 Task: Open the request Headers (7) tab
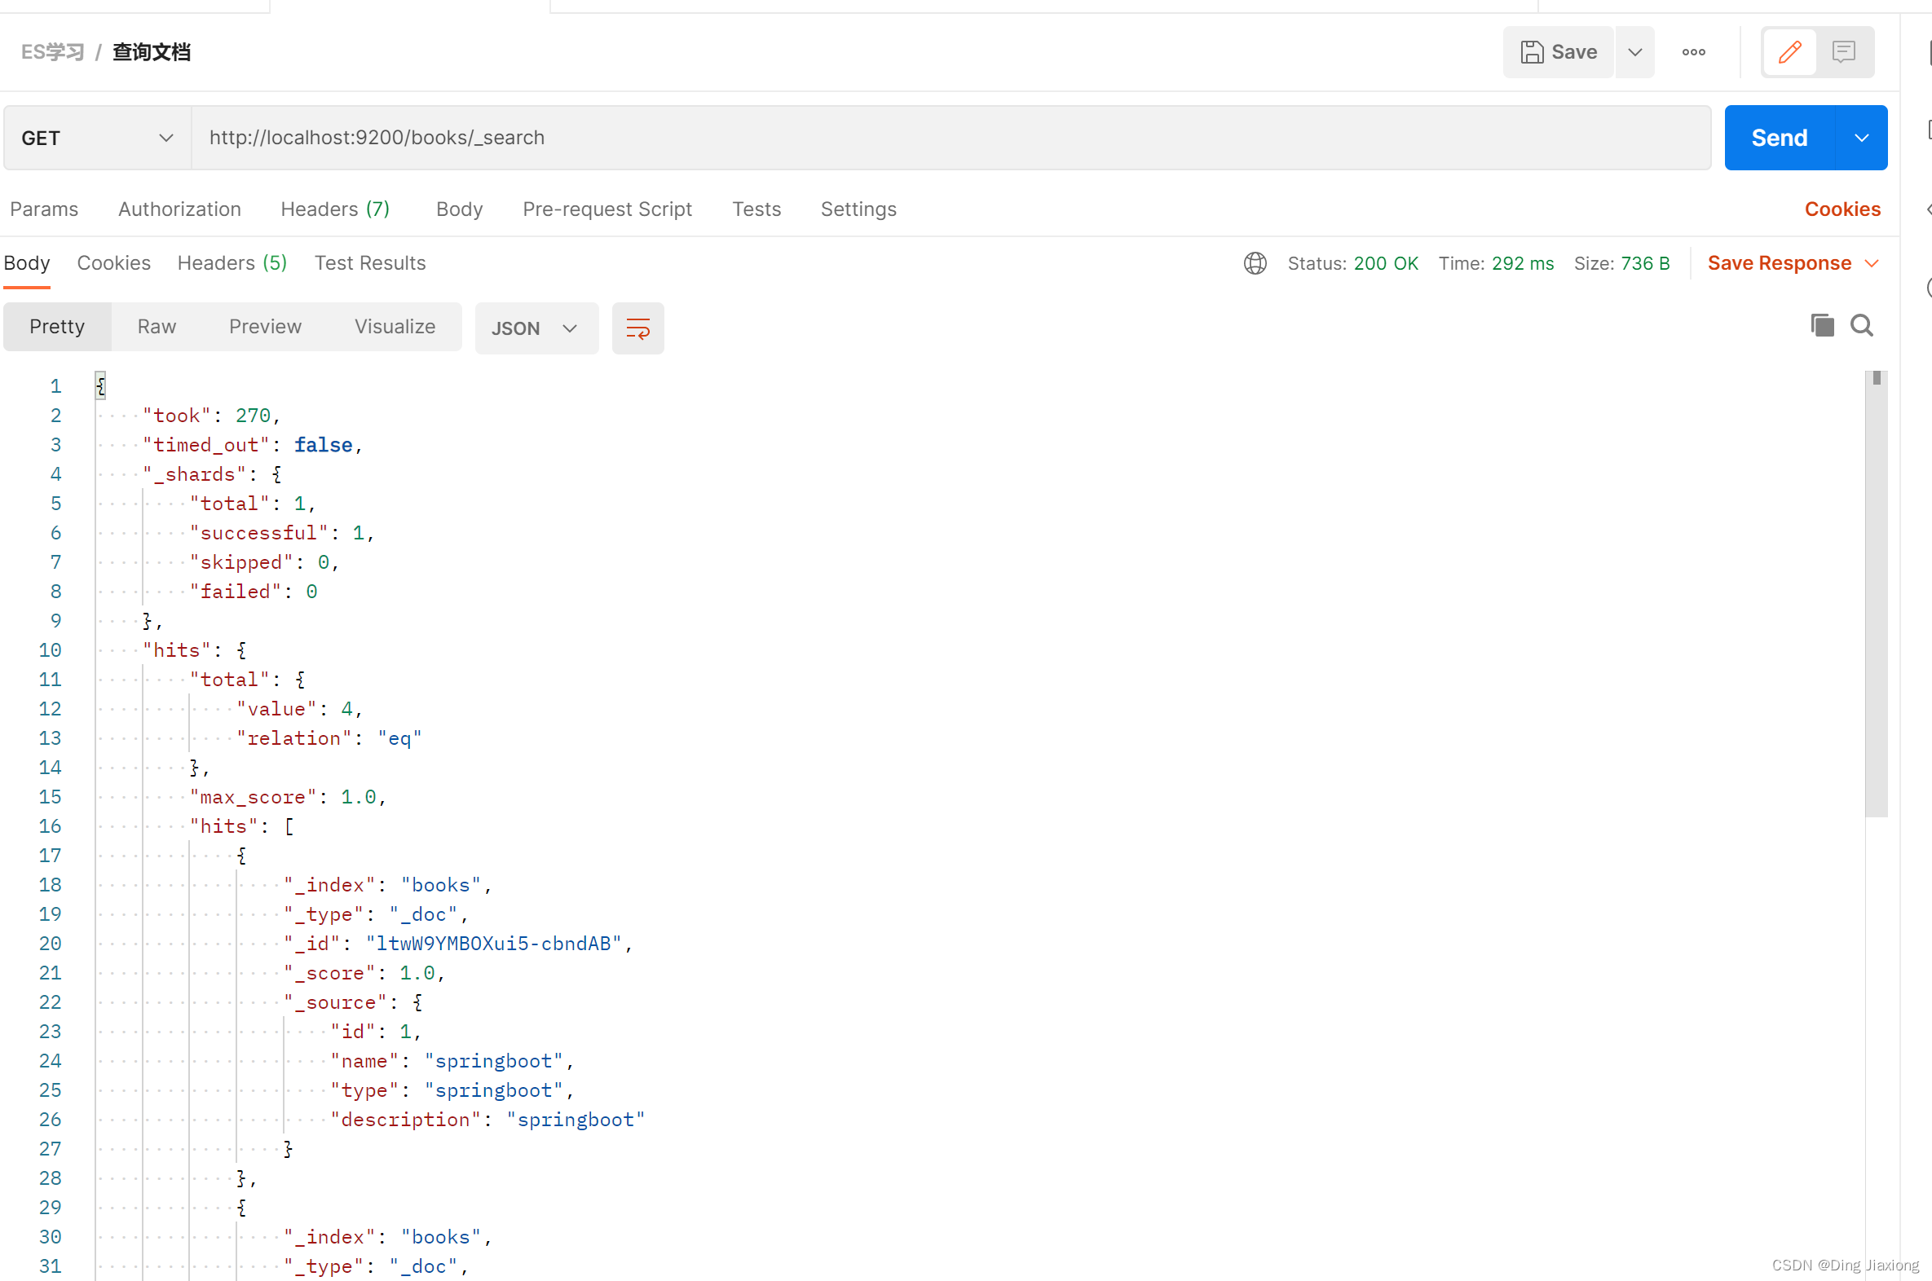(335, 209)
